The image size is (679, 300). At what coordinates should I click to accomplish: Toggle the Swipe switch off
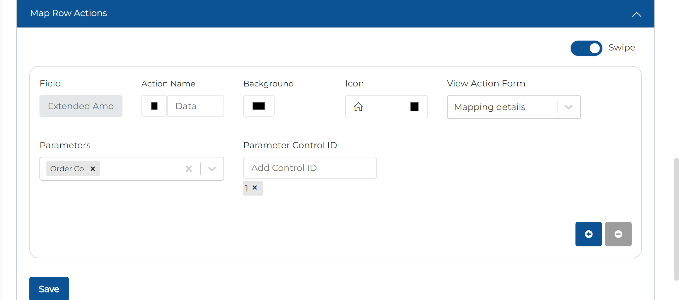586,48
